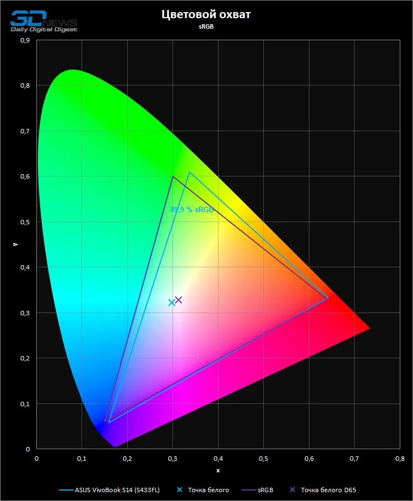Click the x-axis value 0,3

(172, 459)
